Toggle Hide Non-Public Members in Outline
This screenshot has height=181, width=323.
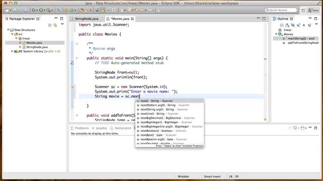point(304,25)
